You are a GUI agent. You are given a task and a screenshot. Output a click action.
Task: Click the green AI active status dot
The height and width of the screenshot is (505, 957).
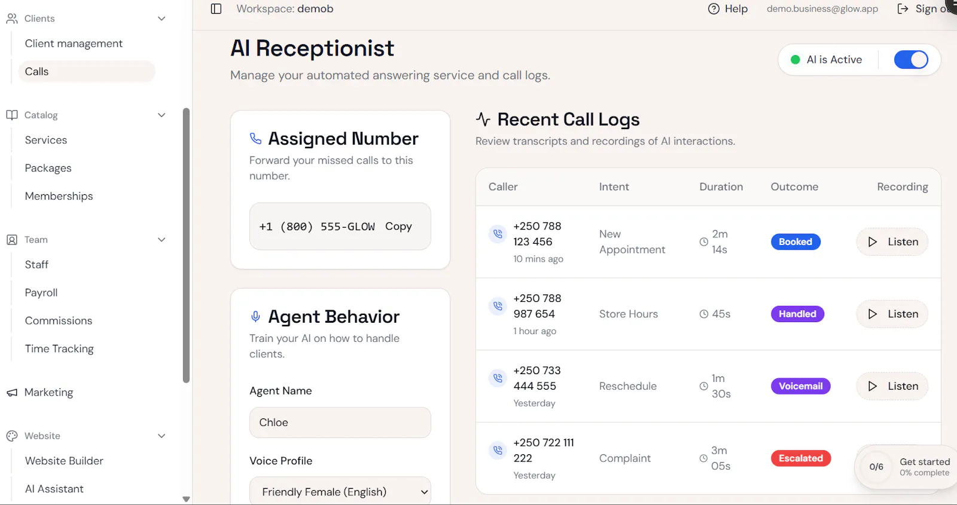(x=796, y=60)
